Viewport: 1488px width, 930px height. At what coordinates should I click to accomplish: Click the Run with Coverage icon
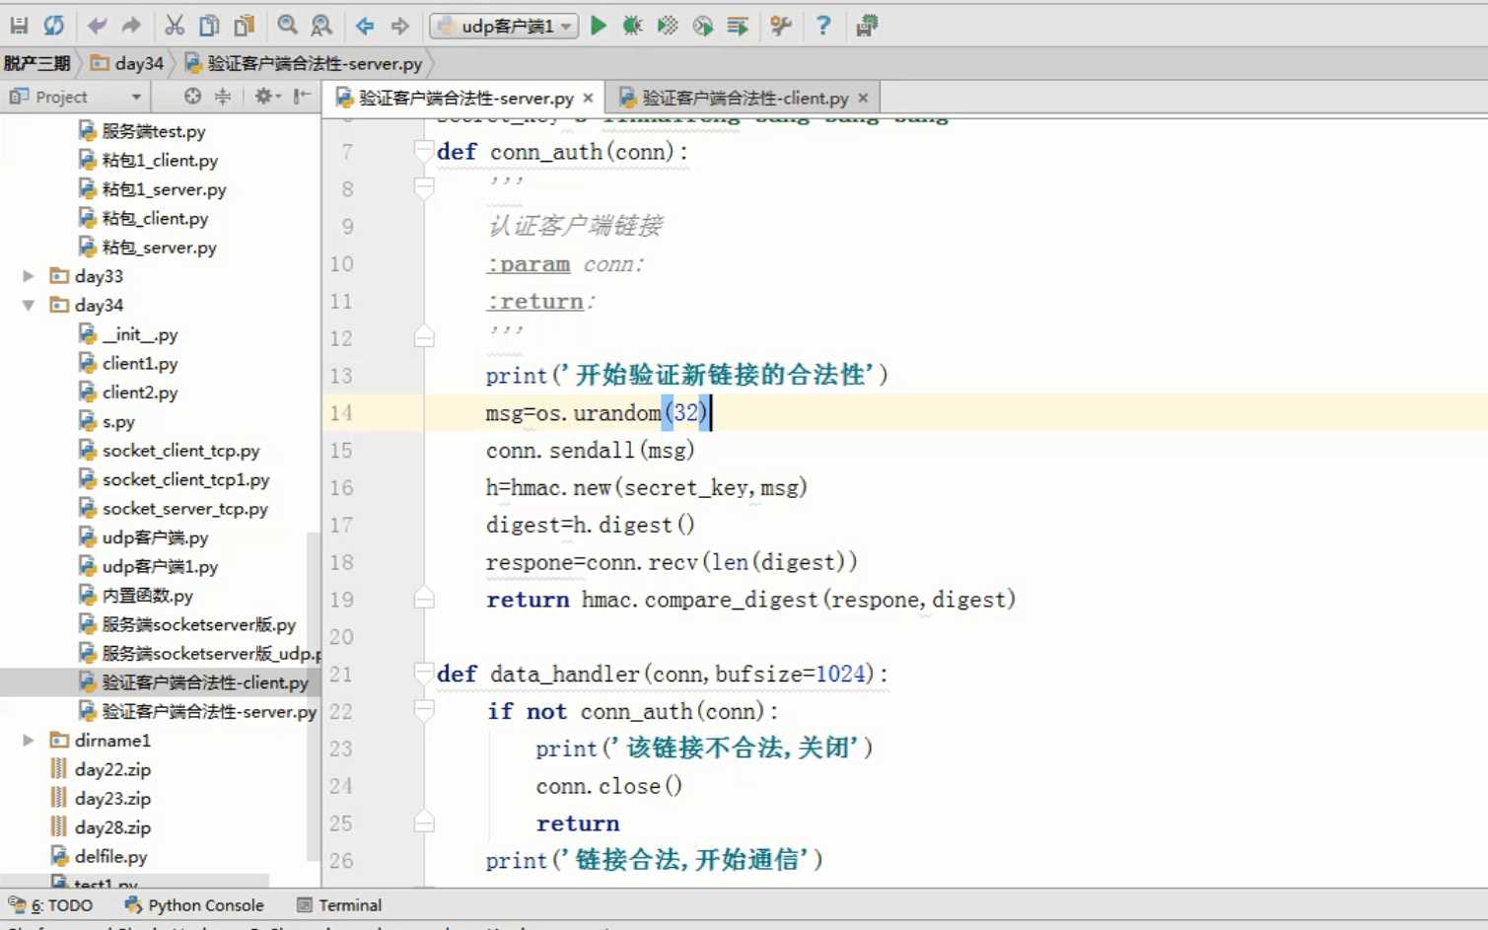(668, 26)
